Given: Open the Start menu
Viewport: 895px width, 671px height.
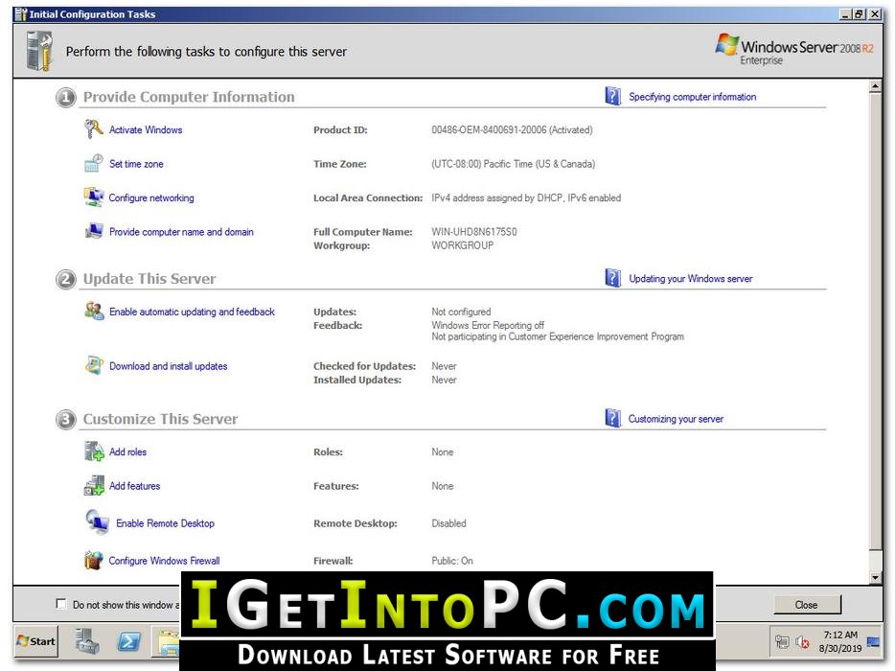Looking at the screenshot, I should (x=36, y=641).
